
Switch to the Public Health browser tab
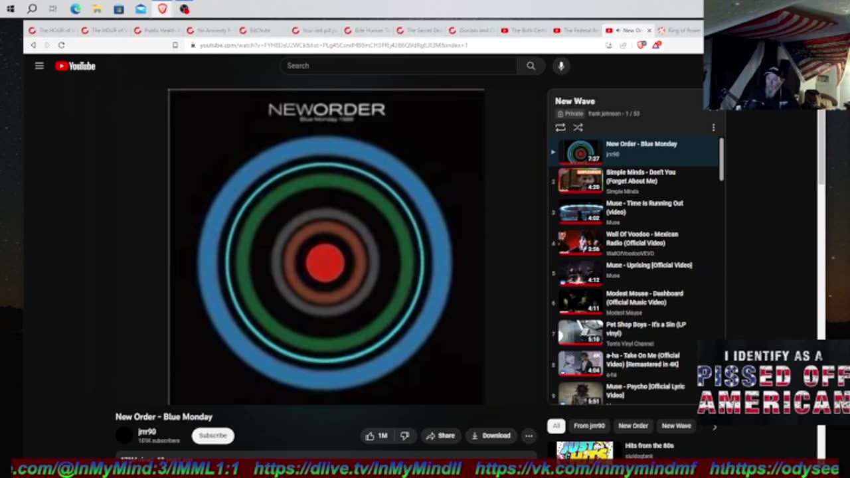click(x=157, y=31)
